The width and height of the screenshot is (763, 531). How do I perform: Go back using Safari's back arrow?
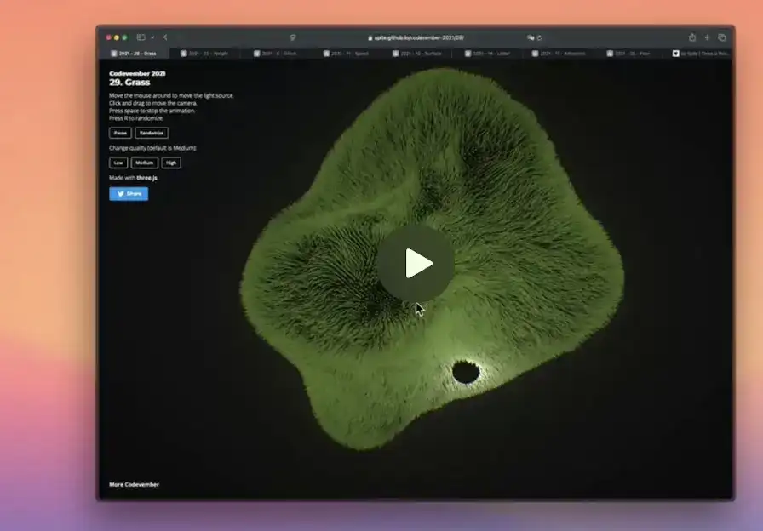coord(165,37)
